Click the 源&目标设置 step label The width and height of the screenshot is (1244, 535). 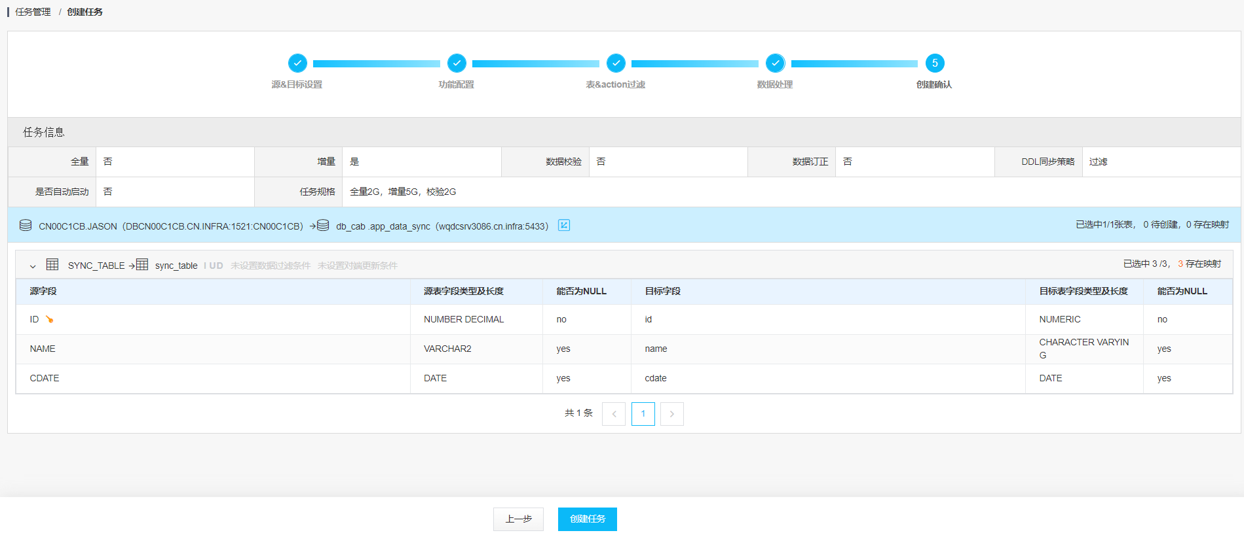click(297, 84)
